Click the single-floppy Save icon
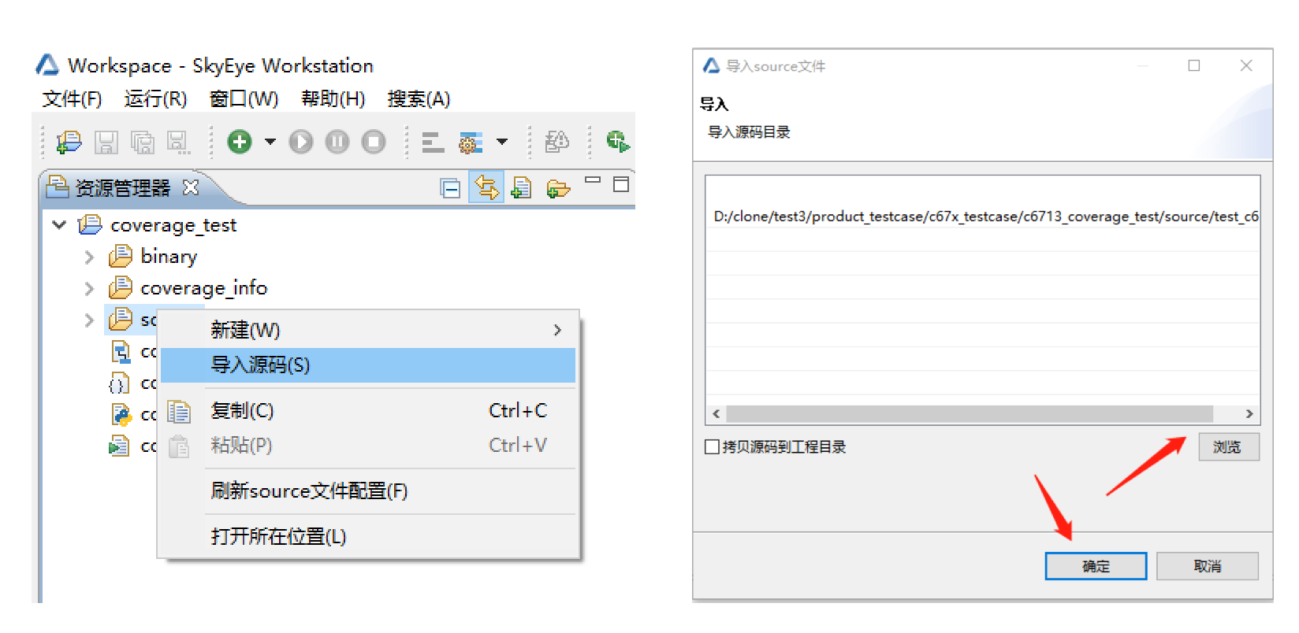The image size is (1299, 633). [x=106, y=143]
